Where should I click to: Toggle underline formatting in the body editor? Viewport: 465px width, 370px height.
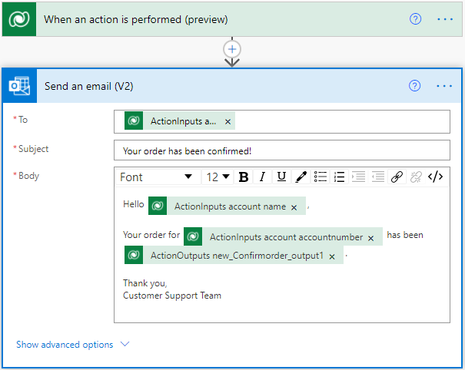click(281, 177)
